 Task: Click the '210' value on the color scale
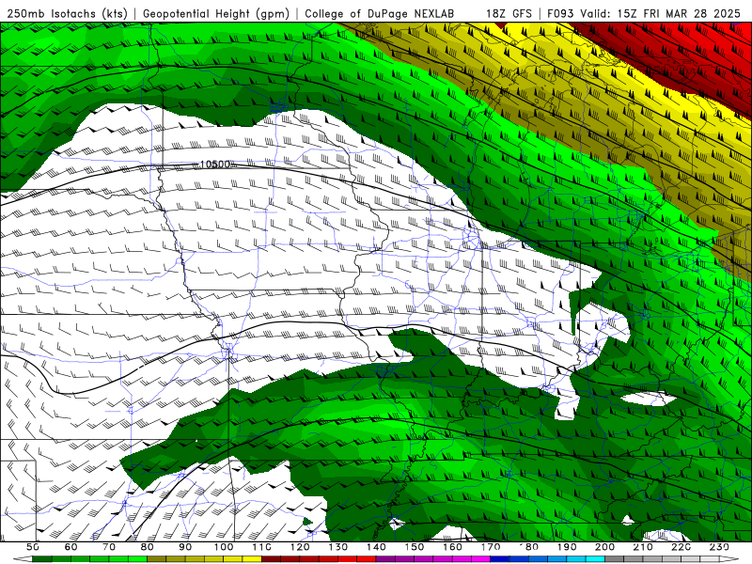(x=643, y=547)
